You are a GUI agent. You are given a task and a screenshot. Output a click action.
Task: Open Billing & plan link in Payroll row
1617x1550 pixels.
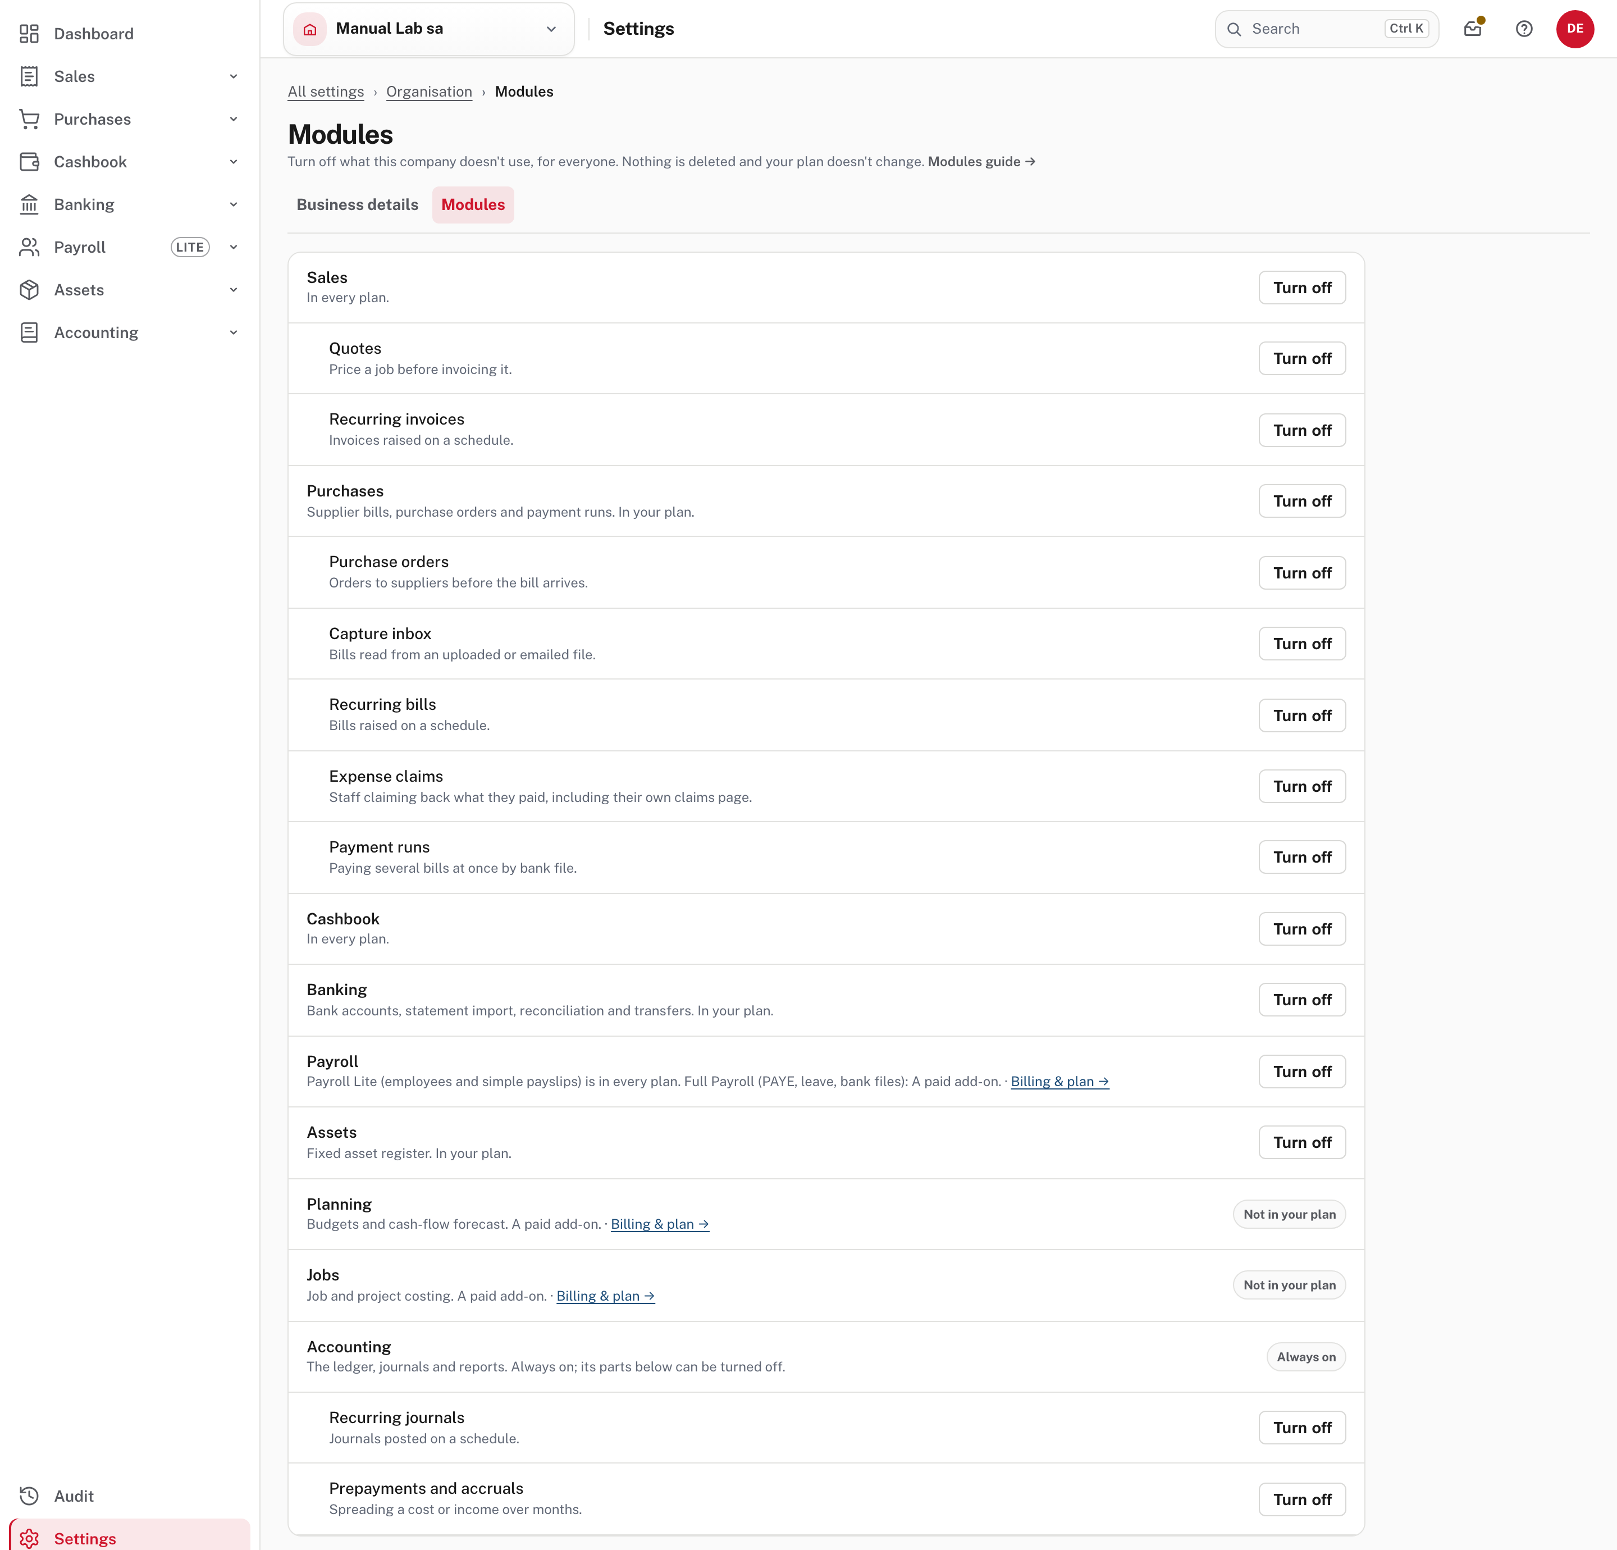click(x=1059, y=1081)
